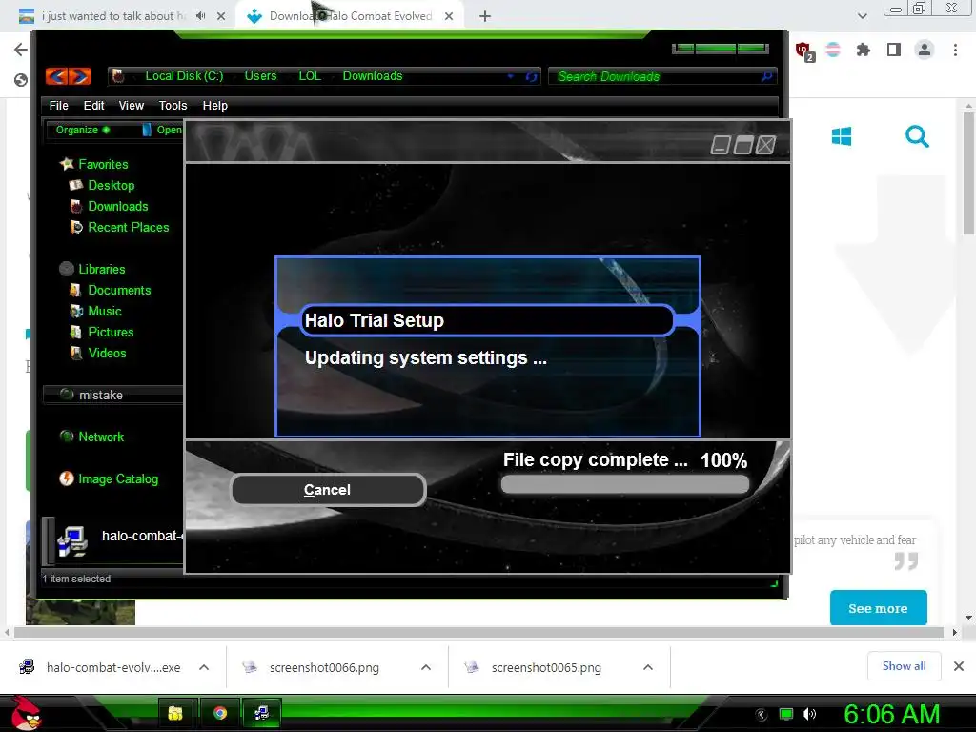Open the file explorer taskbar icon
The height and width of the screenshot is (732, 976).
(x=176, y=713)
